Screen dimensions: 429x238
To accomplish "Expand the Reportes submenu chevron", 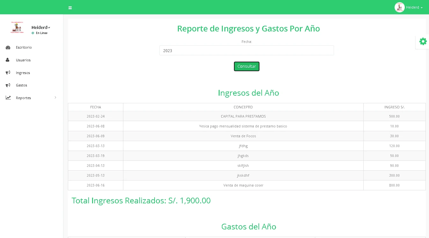I will (55, 98).
